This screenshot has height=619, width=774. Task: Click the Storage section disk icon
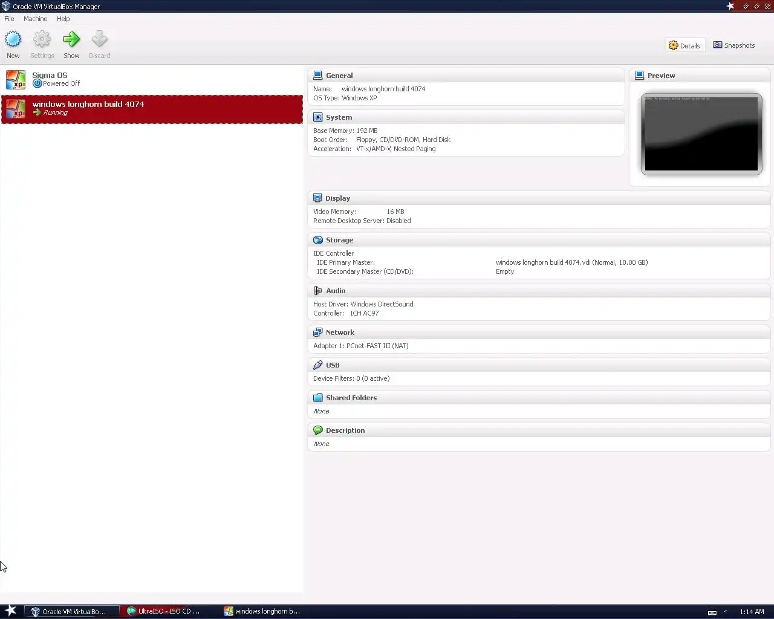(317, 240)
